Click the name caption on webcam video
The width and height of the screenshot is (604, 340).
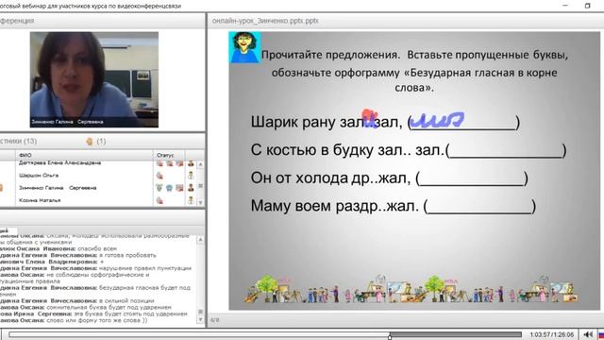67,122
